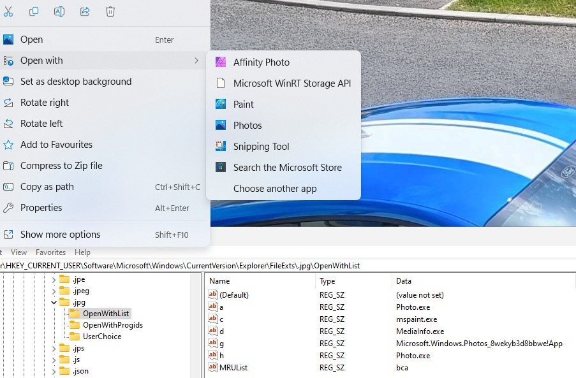Click the Share icon in the context menu toolbar
The image size is (576, 378).
point(85,11)
